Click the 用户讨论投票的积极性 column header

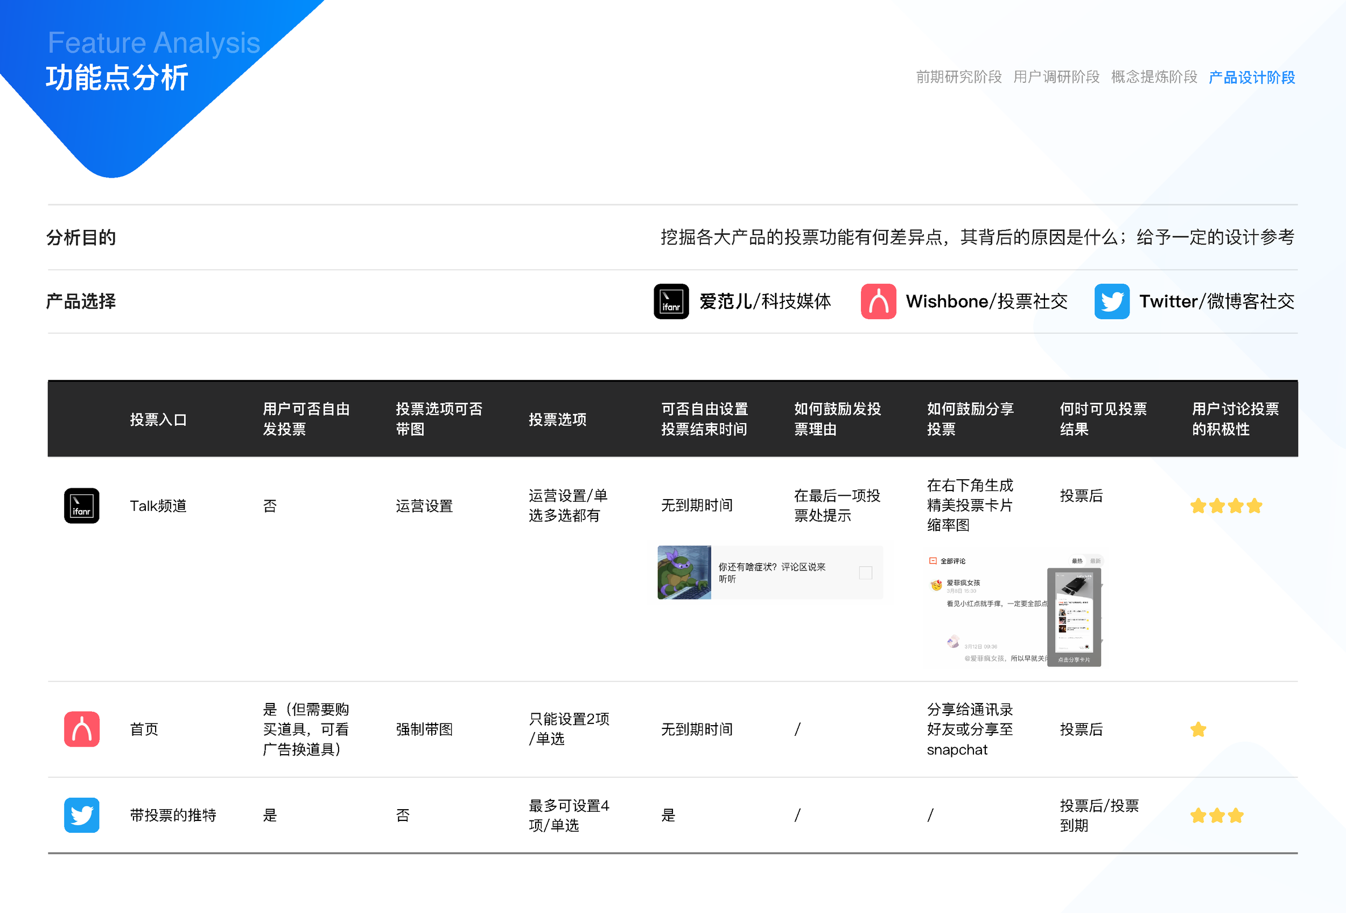(x=1236, y=419)
